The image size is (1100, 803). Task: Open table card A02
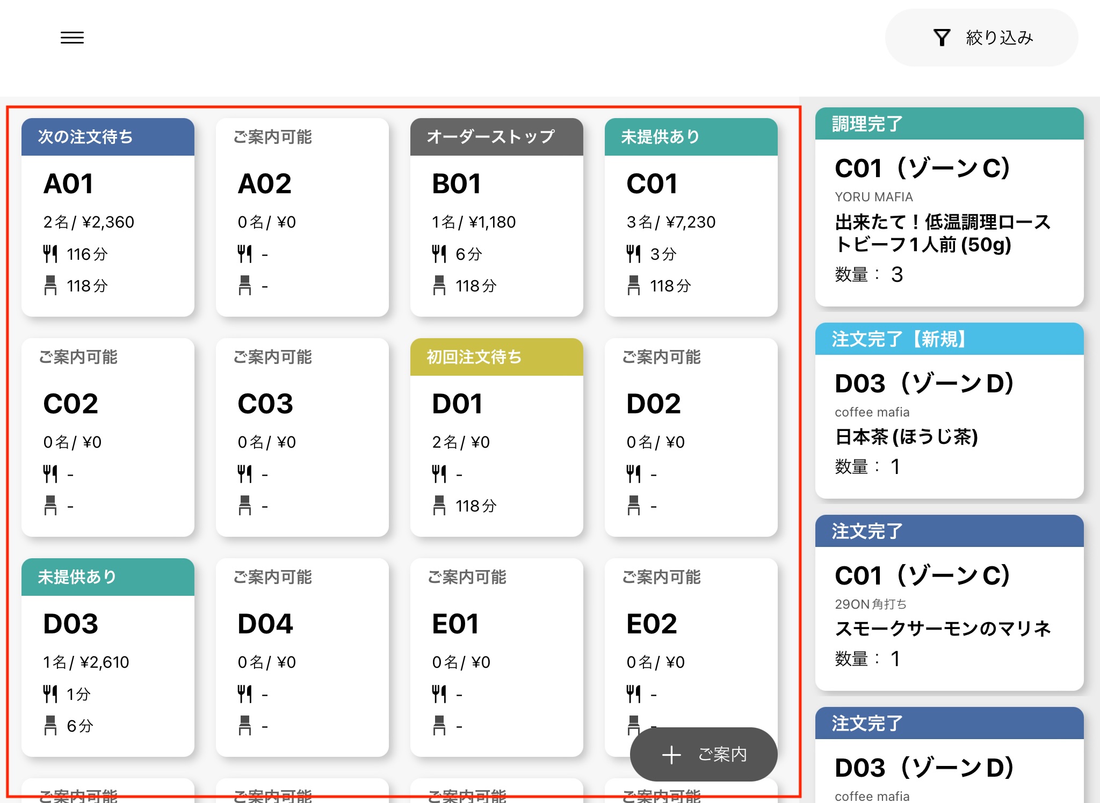pos(302,217)
